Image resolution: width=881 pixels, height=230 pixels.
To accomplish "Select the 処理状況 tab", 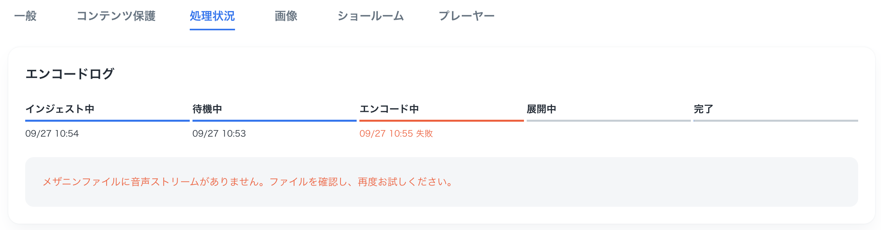I will click(212, 16).
